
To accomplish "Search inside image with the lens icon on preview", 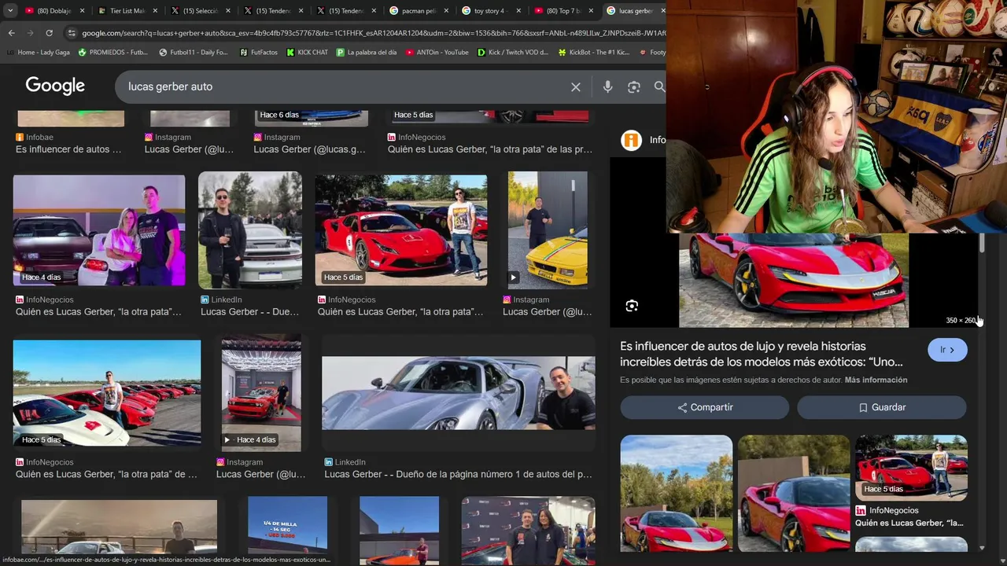I will point(632,306).
